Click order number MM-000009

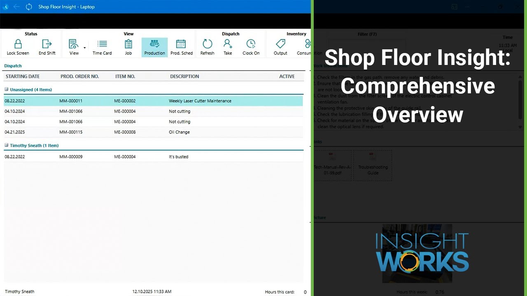pos(71,157)
